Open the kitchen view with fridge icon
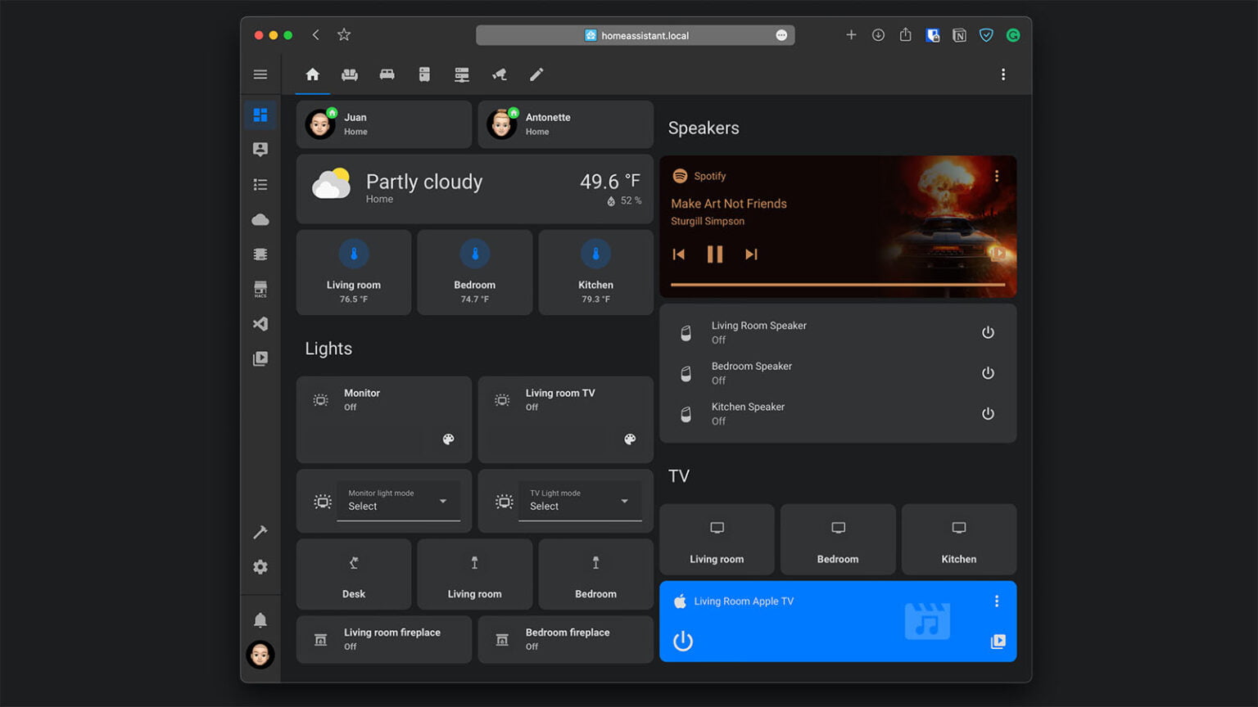The image size is (1258, 707). click(x=424, y=74)
